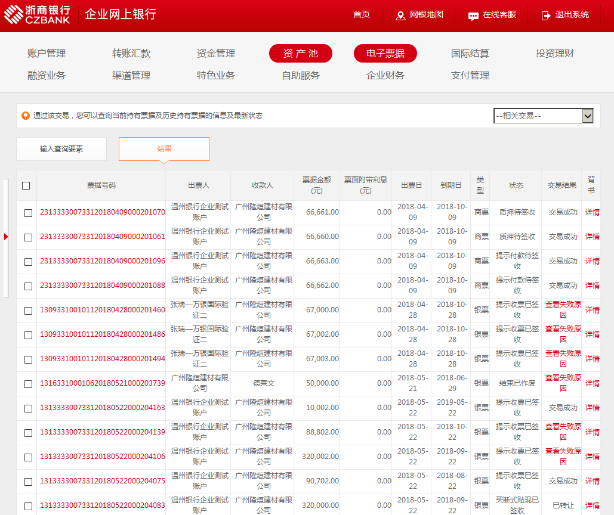Check the row for bill ending 201486
614x515 pixels.
point(28,335)
